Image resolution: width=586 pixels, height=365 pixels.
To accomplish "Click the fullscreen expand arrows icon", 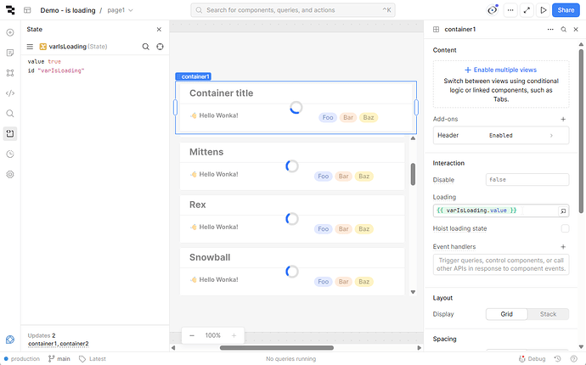I will [527, 10].
